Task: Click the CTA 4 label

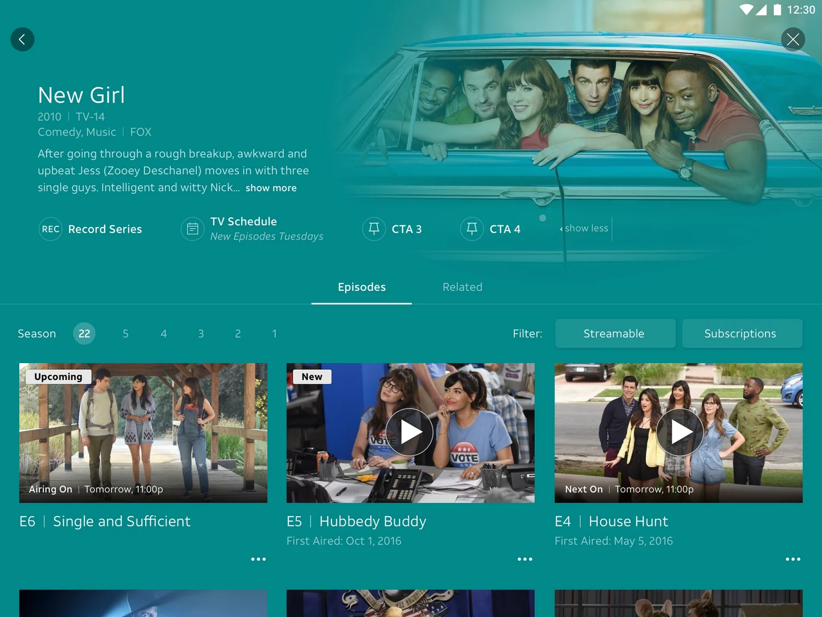Action: coord(505,229)
